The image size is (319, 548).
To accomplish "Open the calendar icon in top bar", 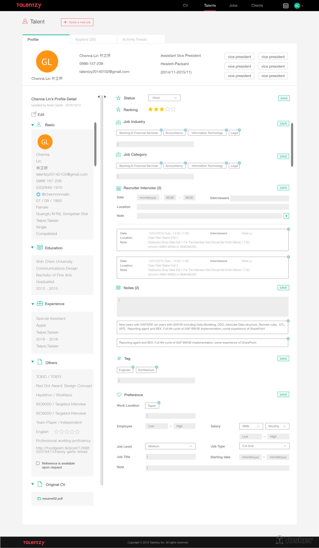I will (286, 6).
